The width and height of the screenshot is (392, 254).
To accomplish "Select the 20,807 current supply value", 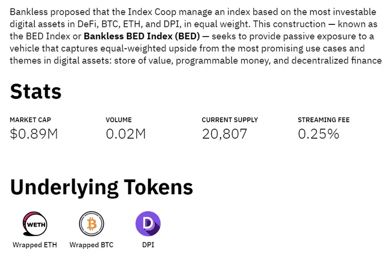I will [224, 134].
